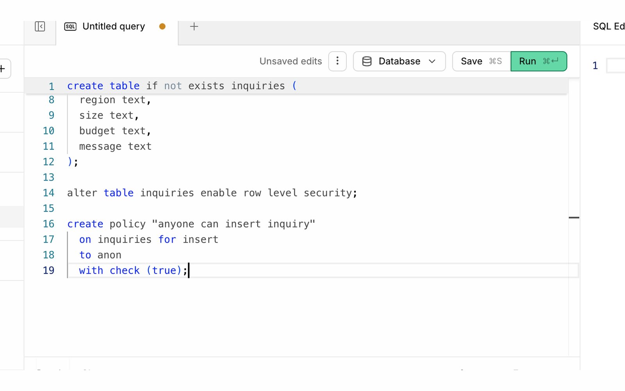The image size is (625, 391).
Task: Click the plus button at far left edge
Action: tap(3, 69)
